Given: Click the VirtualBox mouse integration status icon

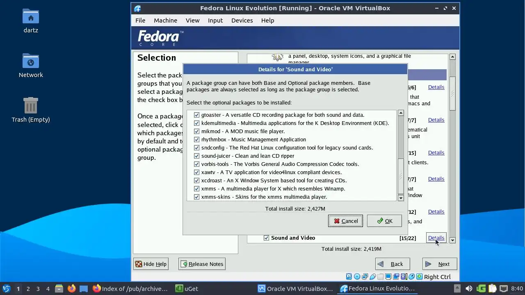Looking at the screenshot, I should 411,277.
